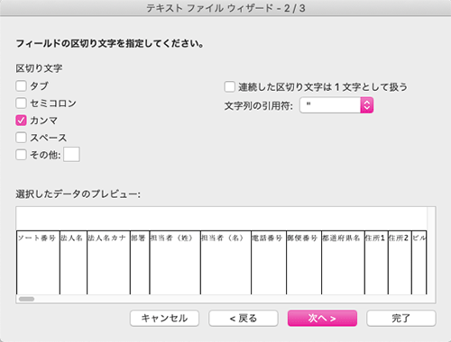Enable the セミコロン delimiter checkbox
Viewport: 451px width, 342px height.
pyautogui.click(x=21, y=103)
